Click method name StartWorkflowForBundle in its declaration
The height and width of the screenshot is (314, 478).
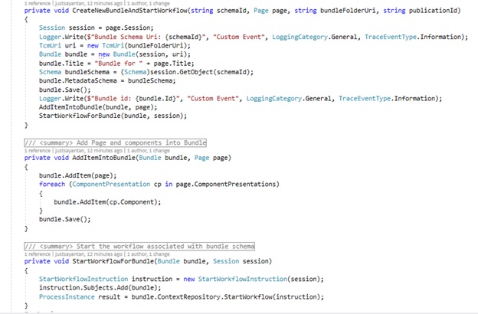point(113,261)
